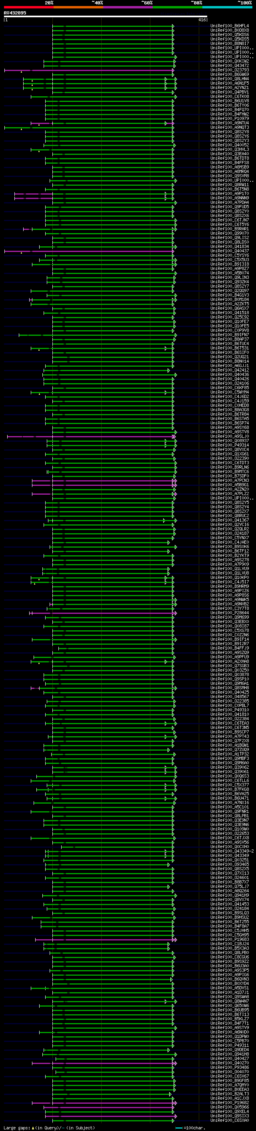Viewport: 256px width, 1131px height.
Task: Click the UniRef100_A2YNZ1 label
Action: point(230,87)
